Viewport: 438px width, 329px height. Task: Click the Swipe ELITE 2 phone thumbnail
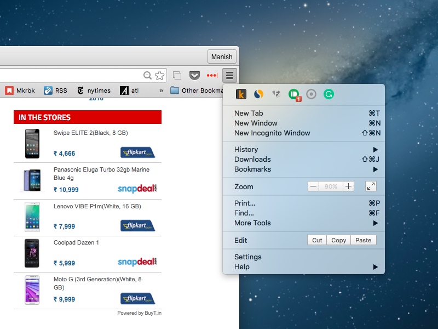pos(32,144)
